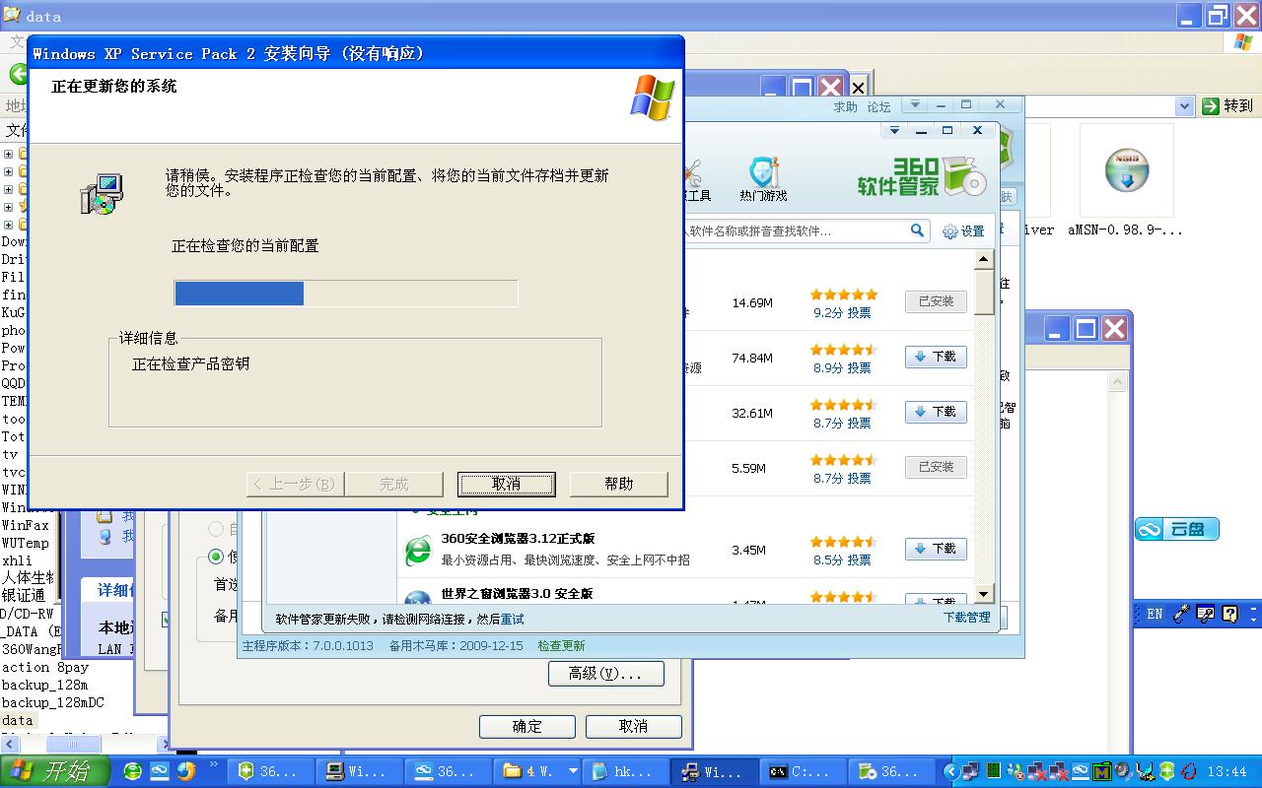Click the 检查更新 link in the status bar

click(563, 647)
